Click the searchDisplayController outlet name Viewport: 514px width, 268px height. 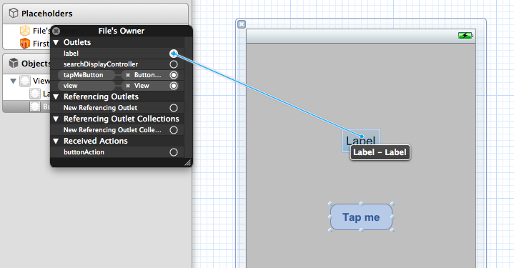(101, 64)
